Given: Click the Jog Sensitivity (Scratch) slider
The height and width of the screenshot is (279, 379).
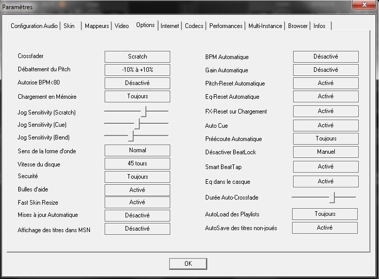Looking at the screenshot, I should [x=145, y=111].
